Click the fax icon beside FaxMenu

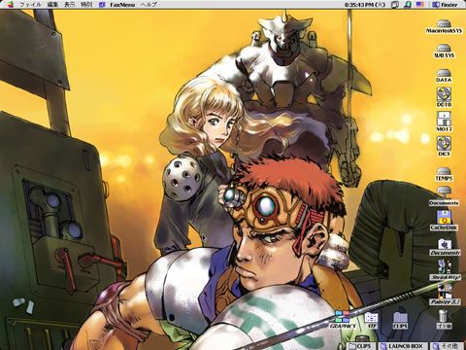click(x=102, y=5)
